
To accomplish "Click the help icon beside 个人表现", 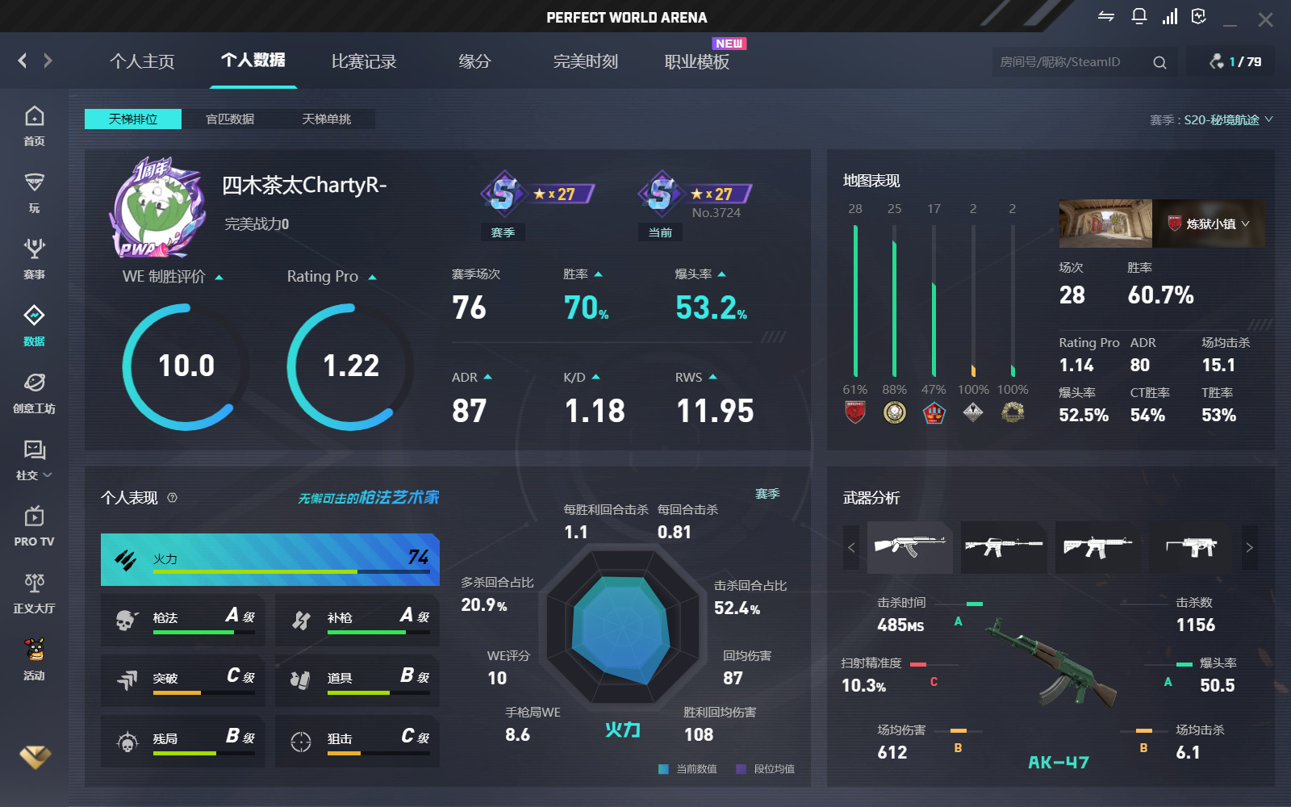I will 172,498.
